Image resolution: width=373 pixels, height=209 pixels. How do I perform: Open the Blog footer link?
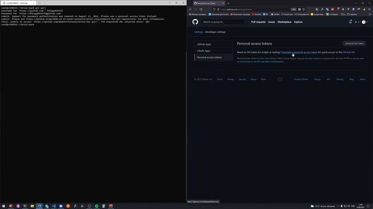coord(351,80)
